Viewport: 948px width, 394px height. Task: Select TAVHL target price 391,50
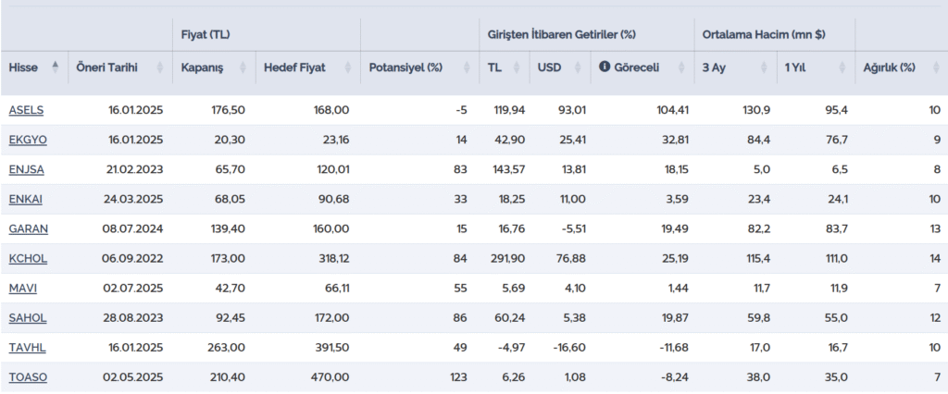click(333, 348)
